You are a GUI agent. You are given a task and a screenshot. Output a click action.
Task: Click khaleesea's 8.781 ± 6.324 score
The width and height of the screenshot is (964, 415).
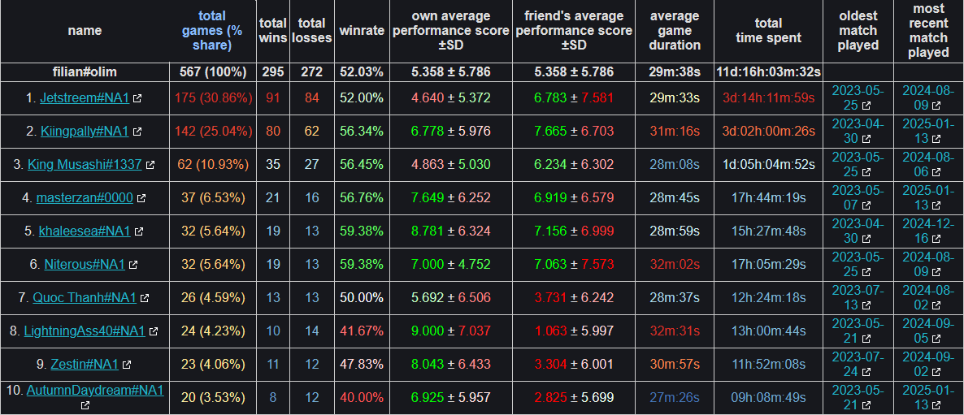point(450,231)
